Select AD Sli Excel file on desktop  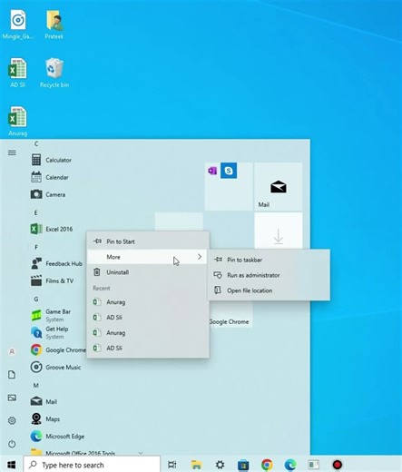point(17,73)
